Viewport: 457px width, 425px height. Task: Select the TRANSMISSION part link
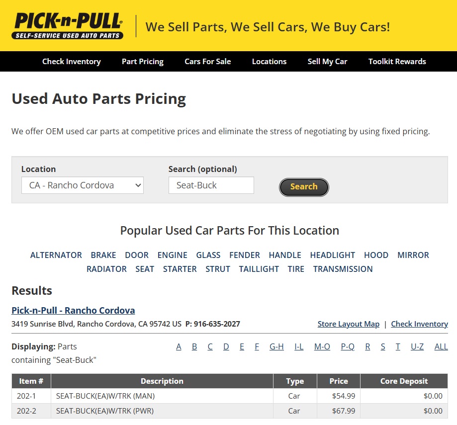coord(343,269)
